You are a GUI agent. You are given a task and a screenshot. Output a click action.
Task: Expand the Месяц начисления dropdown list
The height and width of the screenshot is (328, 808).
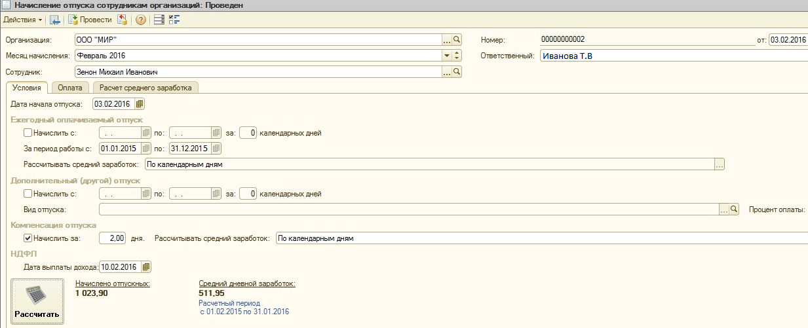pos(447,56)
